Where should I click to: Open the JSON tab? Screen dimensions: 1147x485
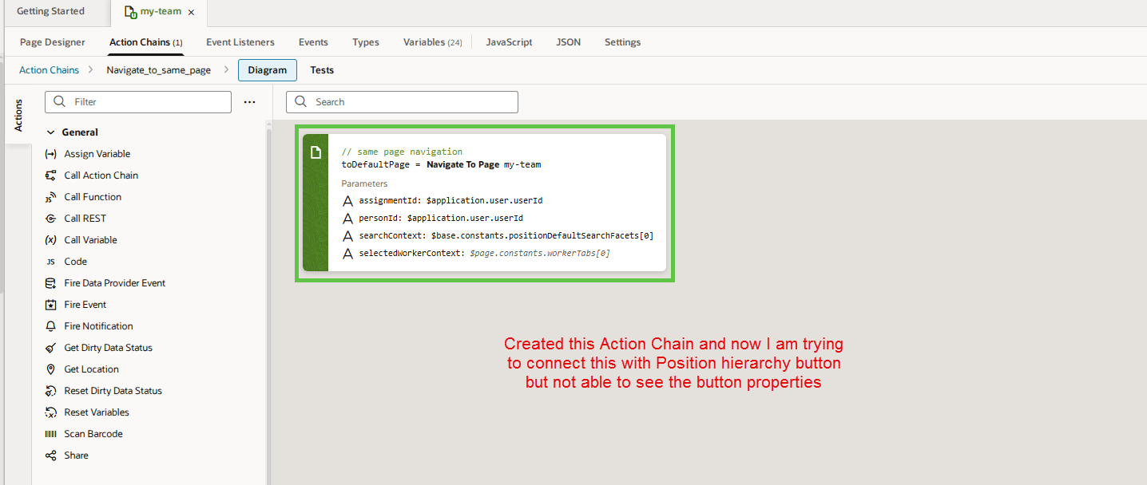point(569,42)
